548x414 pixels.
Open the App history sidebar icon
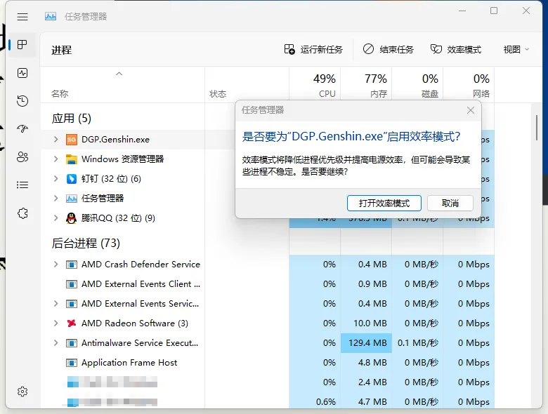[x=22, y=101]
